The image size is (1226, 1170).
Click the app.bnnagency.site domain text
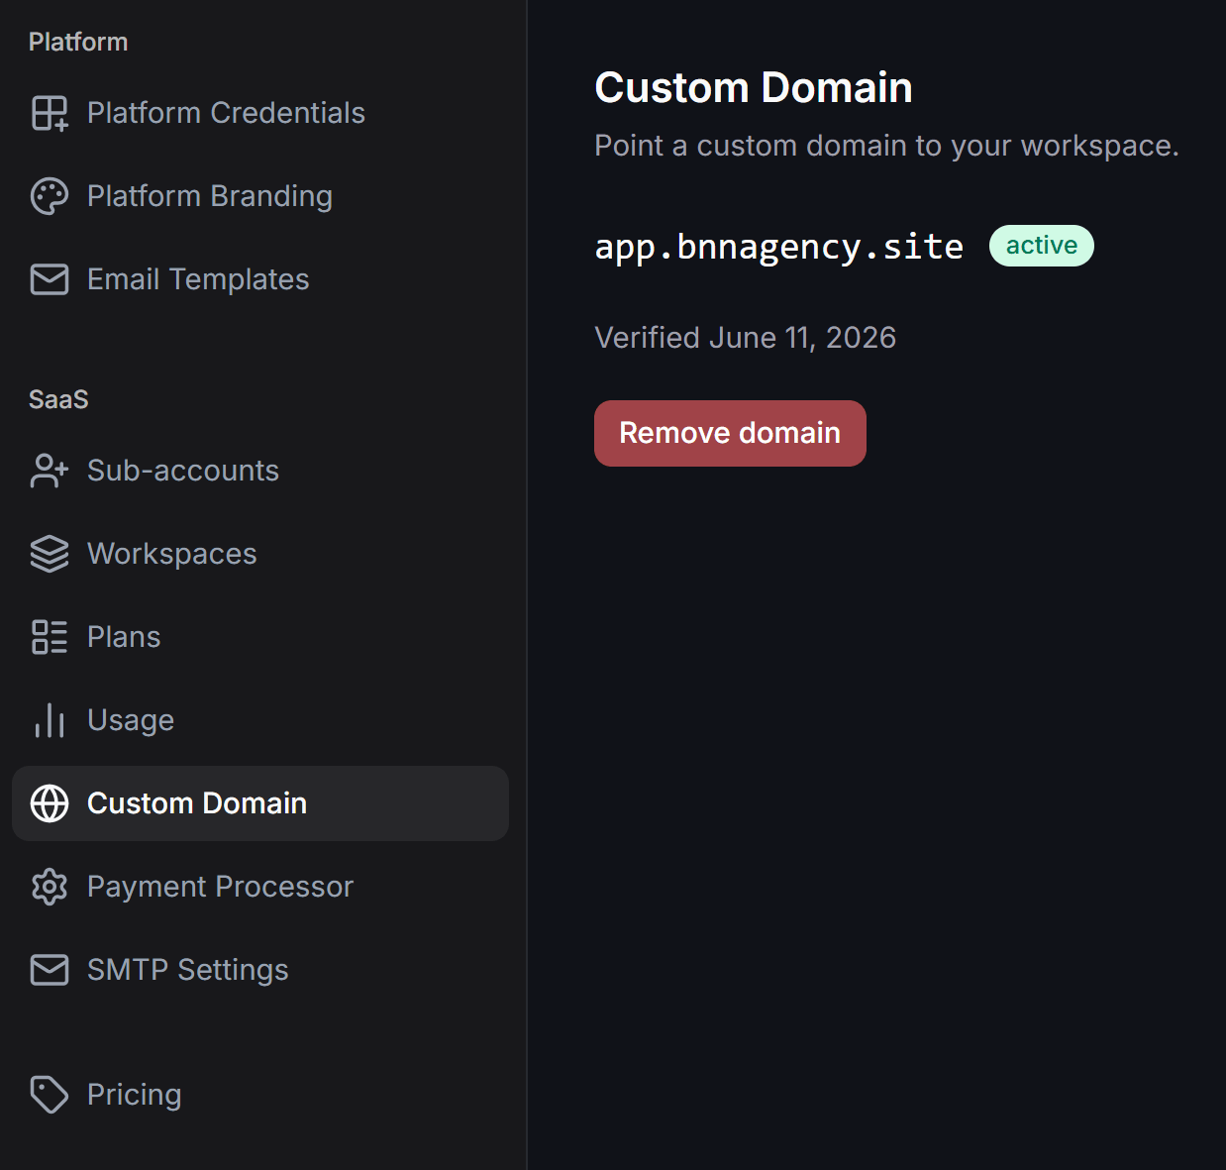coord(779,247)
